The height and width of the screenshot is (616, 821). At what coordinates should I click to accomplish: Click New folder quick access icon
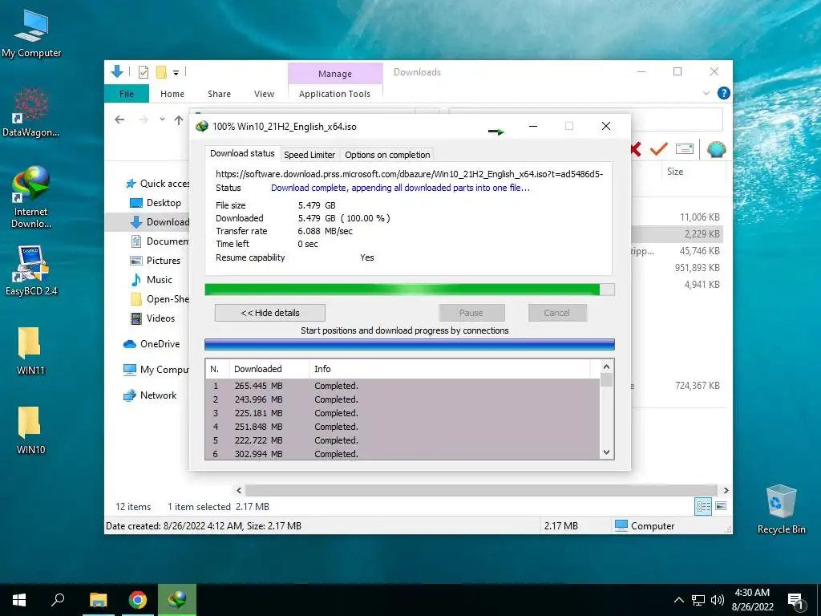[161, 72]
